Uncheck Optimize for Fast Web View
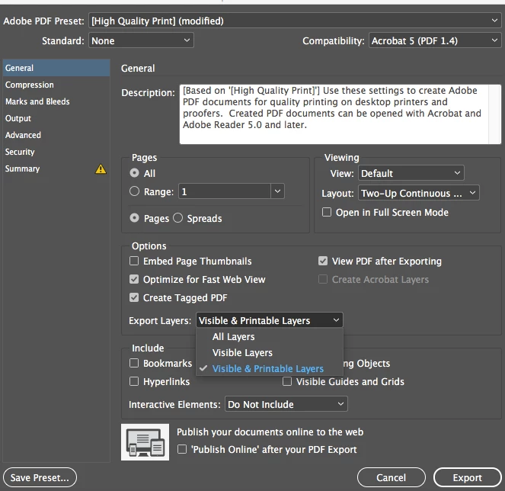Image resolution: width=505 pixels, height=491 pixels. point(134,279)
